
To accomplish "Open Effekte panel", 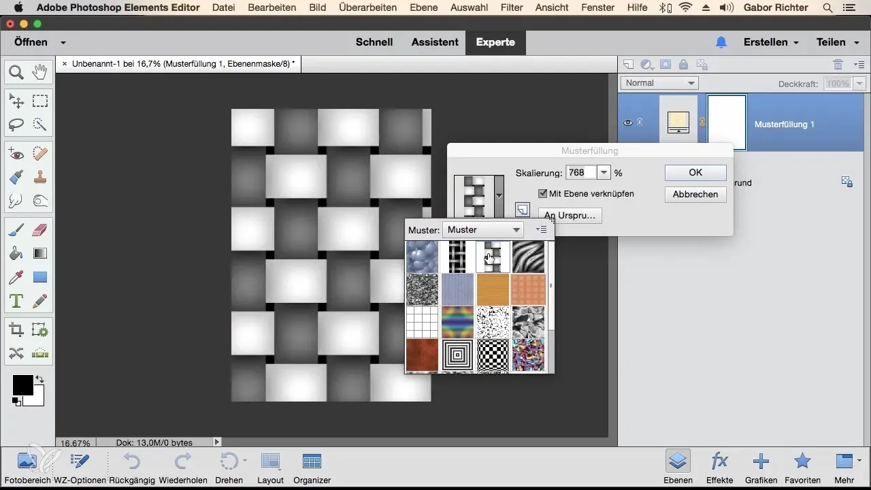I will pos(719,468).
